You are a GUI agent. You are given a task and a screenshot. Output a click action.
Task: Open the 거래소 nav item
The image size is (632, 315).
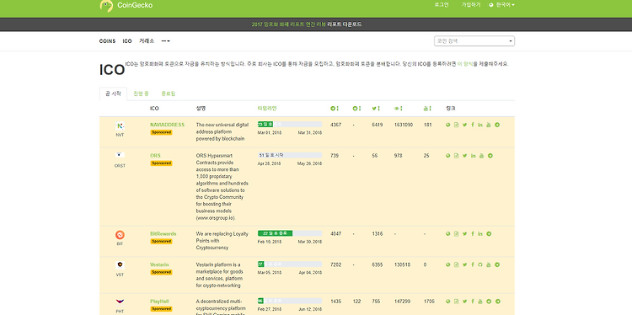[147, 41]
